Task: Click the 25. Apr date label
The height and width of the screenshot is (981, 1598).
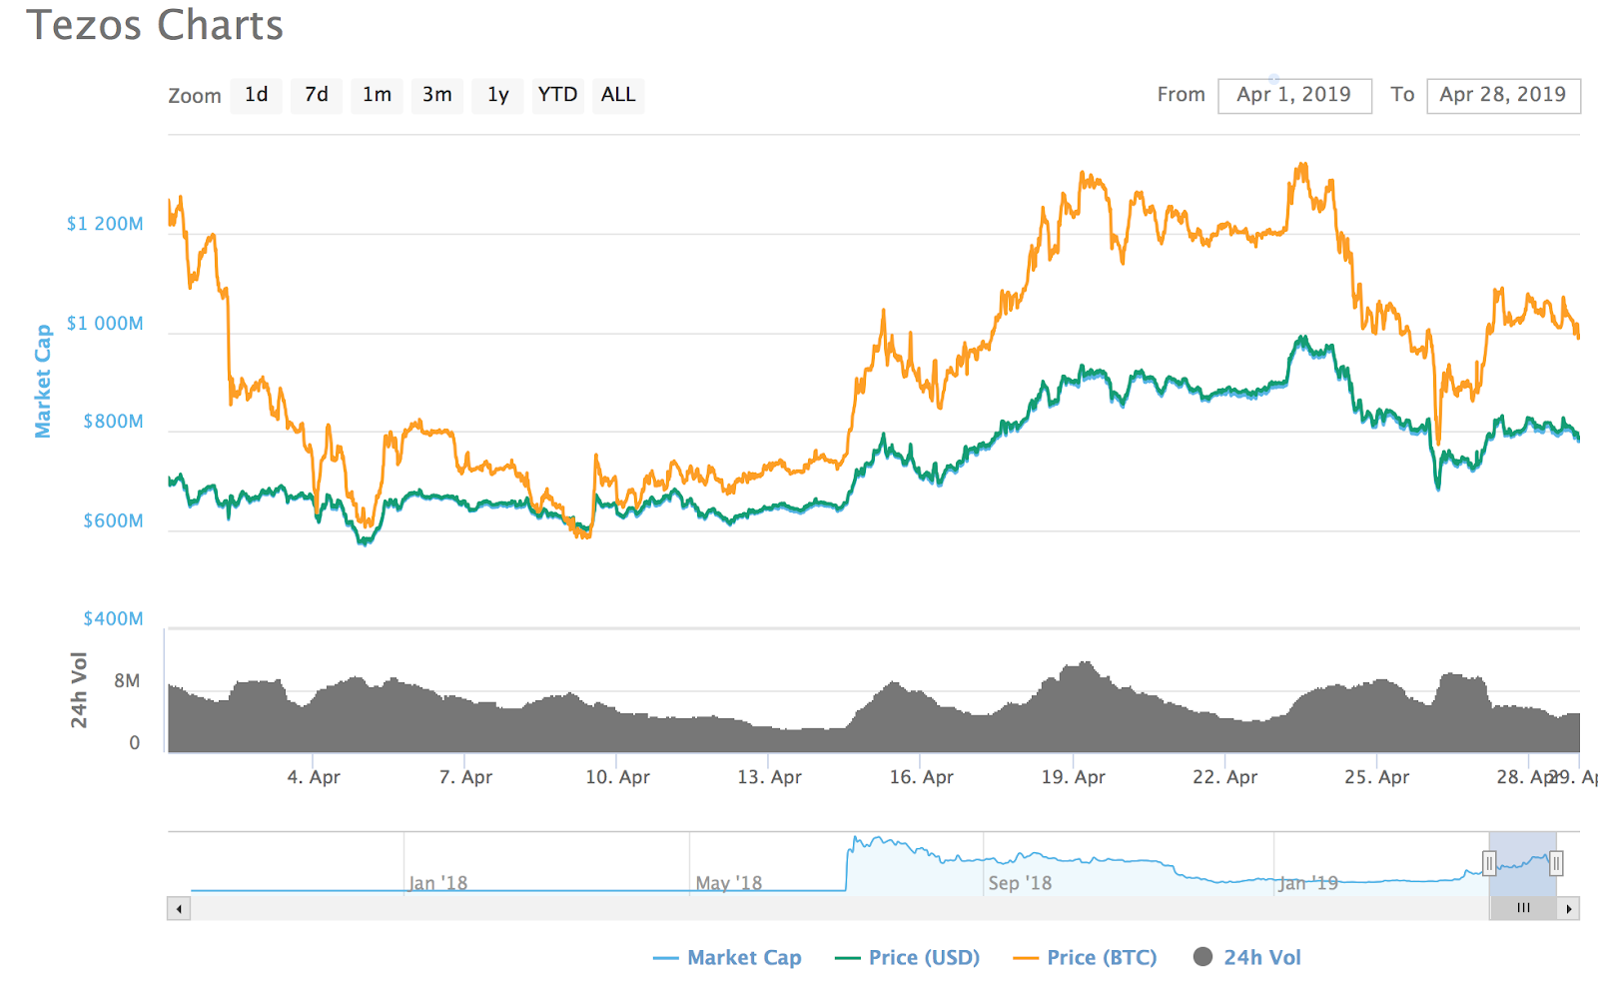Action: coord(1376,777)
